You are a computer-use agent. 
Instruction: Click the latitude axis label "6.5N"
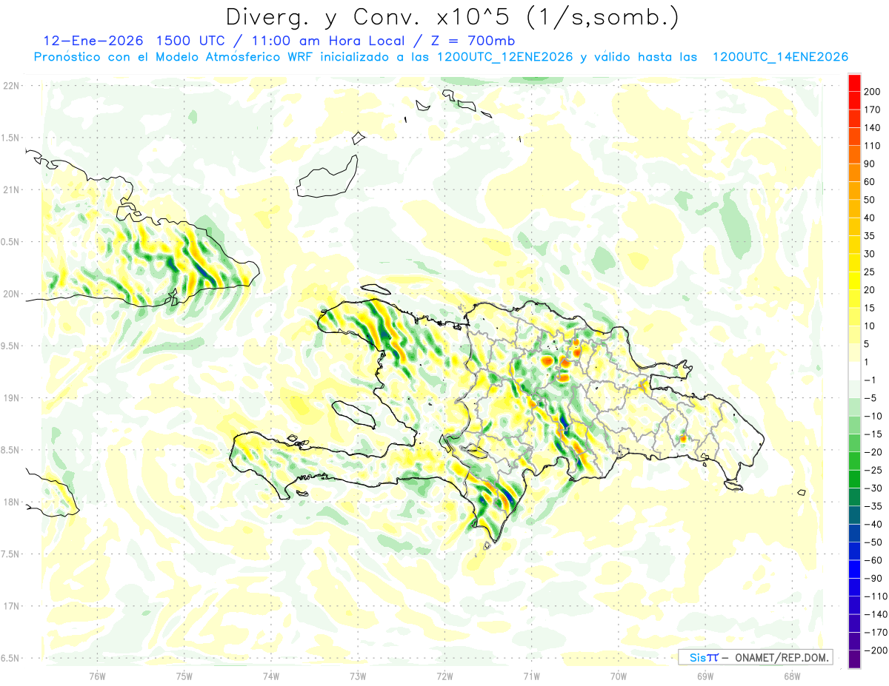[x=11, y=659]
